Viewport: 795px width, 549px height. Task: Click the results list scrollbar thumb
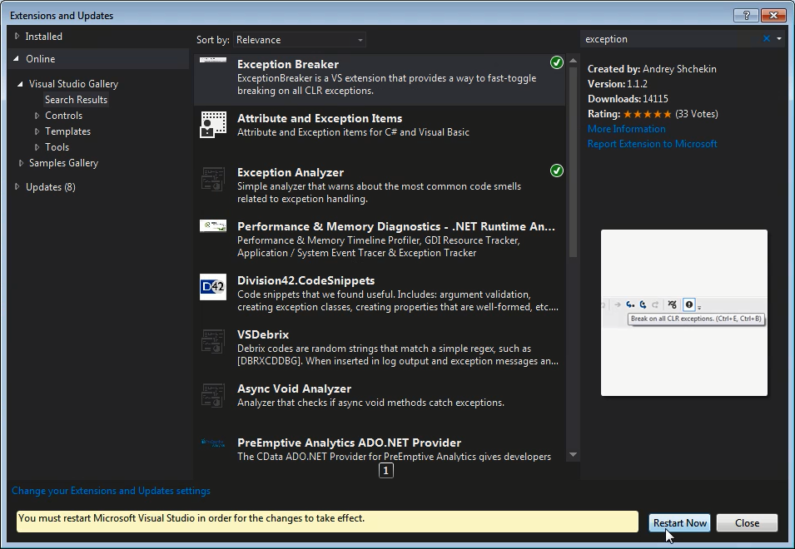[x=573, y=162]
